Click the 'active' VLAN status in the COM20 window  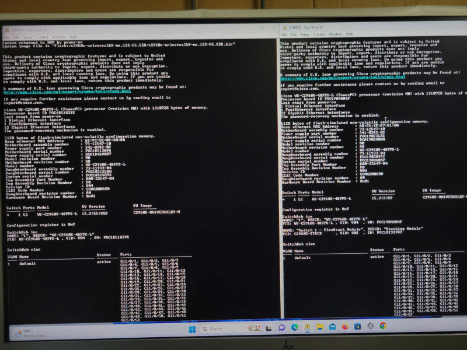coord(377,257)
